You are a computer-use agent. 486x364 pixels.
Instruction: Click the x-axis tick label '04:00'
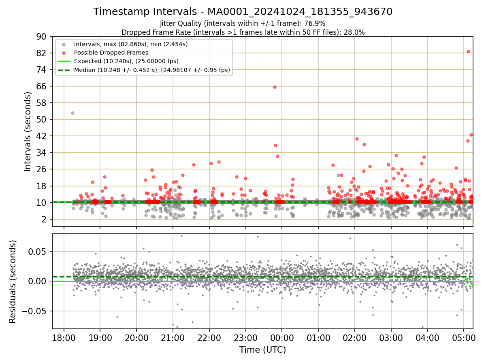click(428, 338)
